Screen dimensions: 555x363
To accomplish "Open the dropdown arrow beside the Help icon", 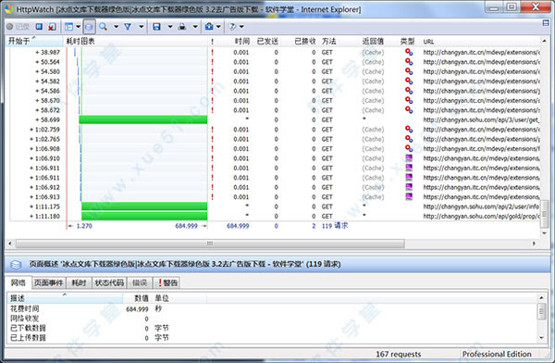I will [x=241, y=27].
